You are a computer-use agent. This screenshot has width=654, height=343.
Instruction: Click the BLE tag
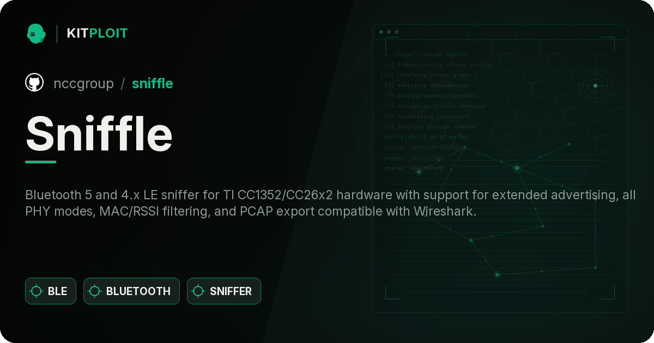coord(51,291)
